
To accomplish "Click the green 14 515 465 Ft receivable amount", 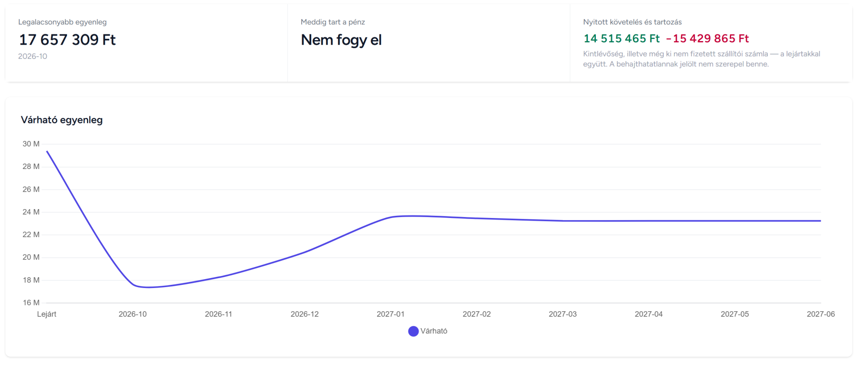I will pyautogui.click(x=622, y=39).
